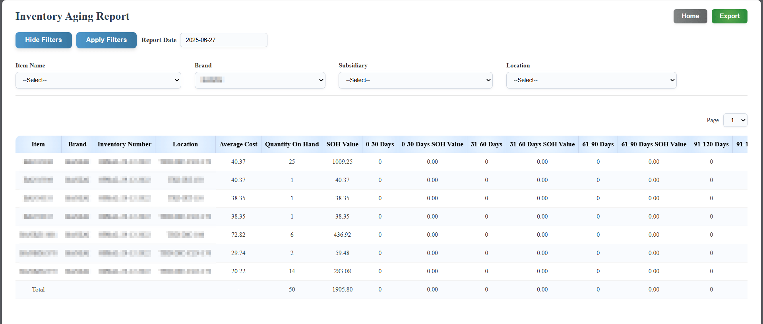Select quantity on hand 2
The height and width of the screenshot is (324, 763).
coord(292,253)
